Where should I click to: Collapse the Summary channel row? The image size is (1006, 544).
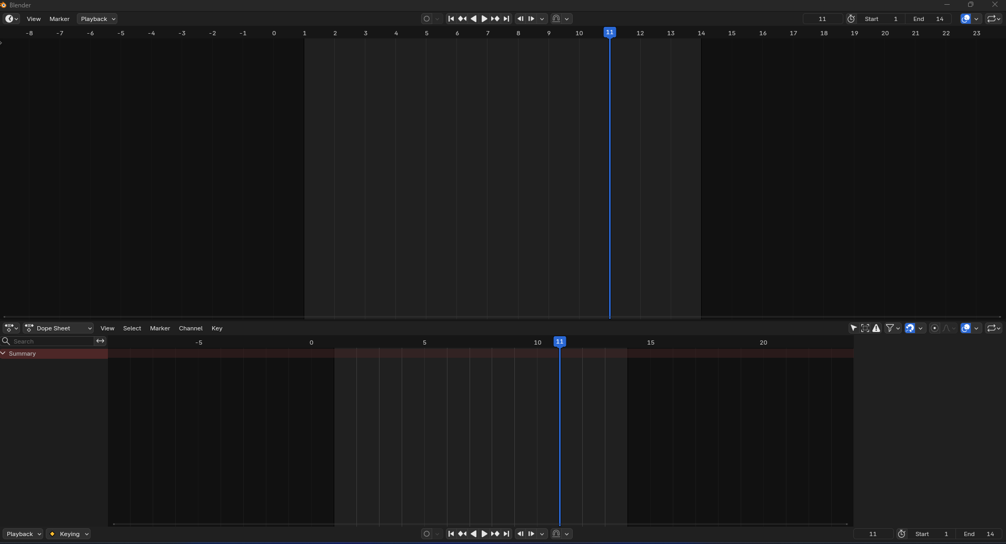tap(3, 354)
